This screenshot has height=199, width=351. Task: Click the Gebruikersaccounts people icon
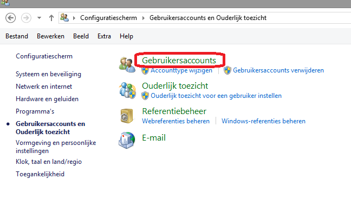[127, 64]
